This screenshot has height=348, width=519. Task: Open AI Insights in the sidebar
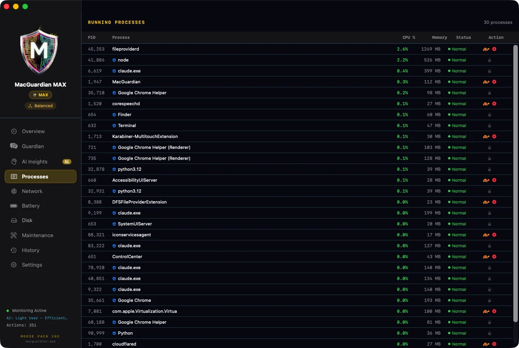pyautogui.click(x=41, y=161)
